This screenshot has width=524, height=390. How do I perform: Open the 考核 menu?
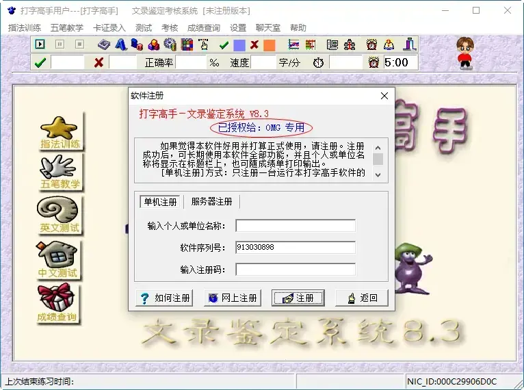[x=170, y=28]
